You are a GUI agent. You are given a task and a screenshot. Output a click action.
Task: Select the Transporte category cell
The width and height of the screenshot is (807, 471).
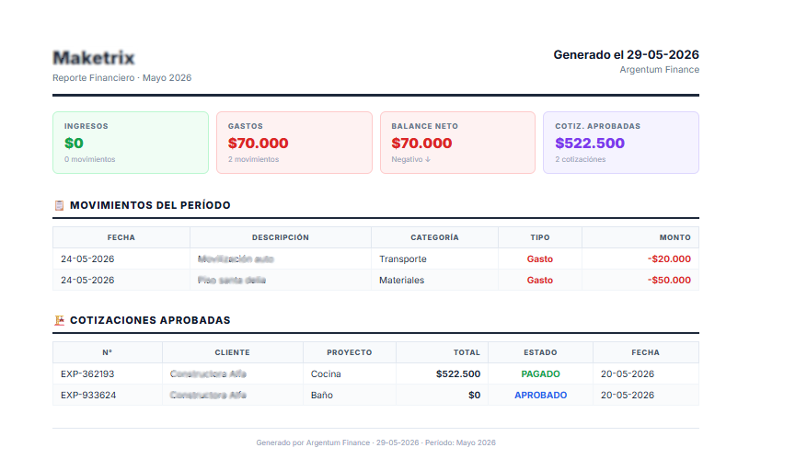(434, 258)
